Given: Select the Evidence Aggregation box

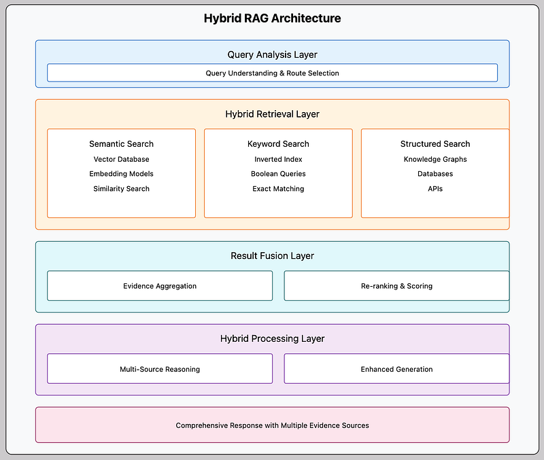Looking at the screenshot, I should click(x=160, y=285).
